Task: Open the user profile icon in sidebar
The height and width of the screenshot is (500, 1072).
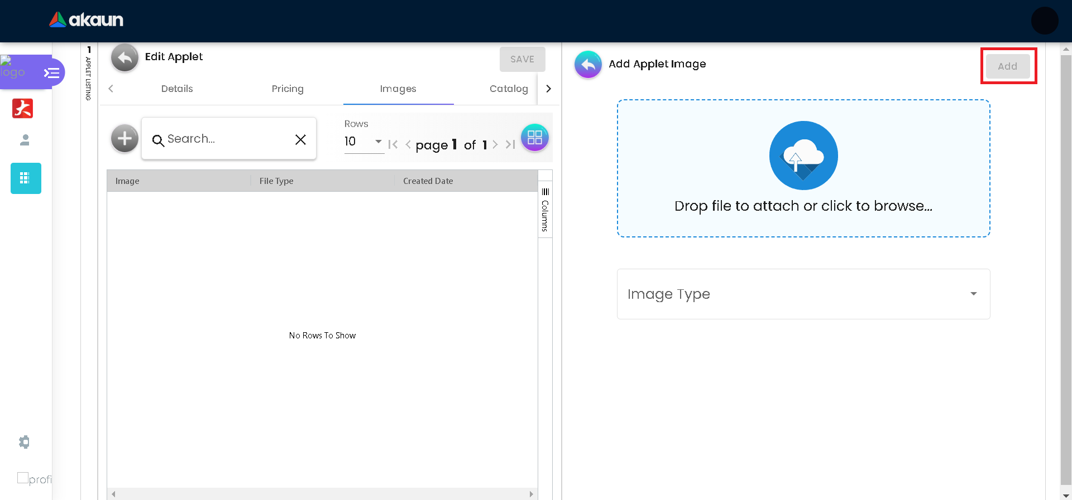Action: pos(25,140)
